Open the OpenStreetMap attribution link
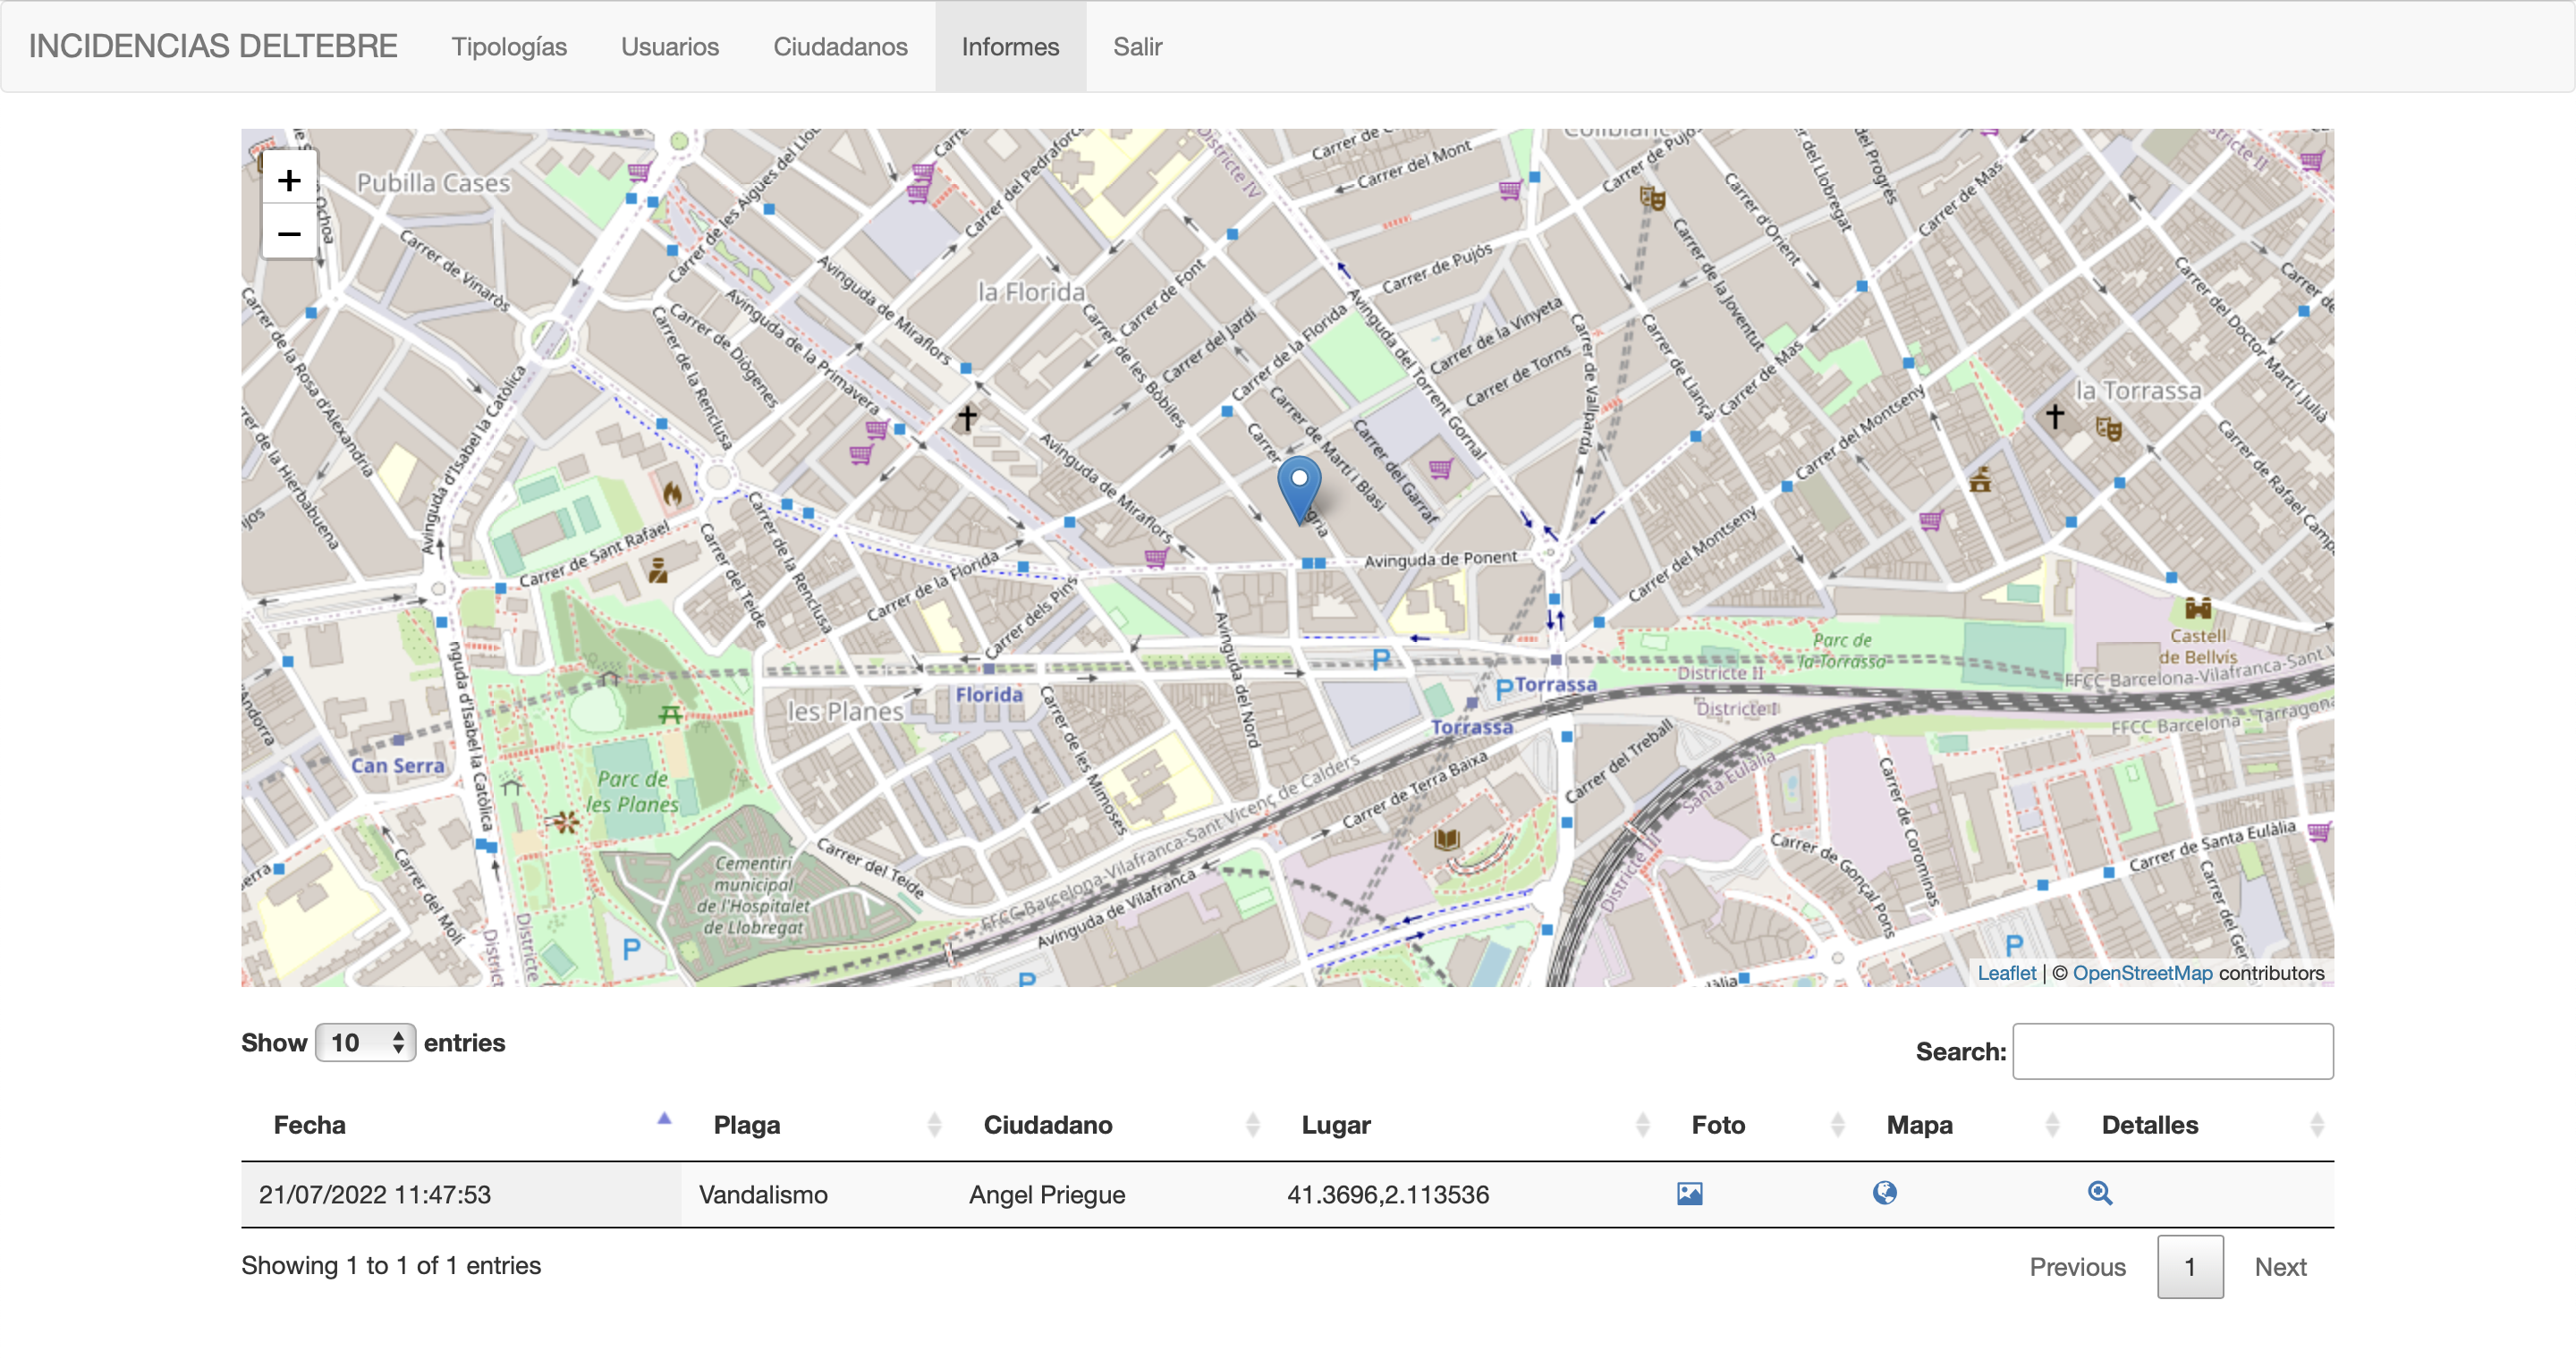Viewport: 2576px width, 1359px height. (x=2142, y=974)
